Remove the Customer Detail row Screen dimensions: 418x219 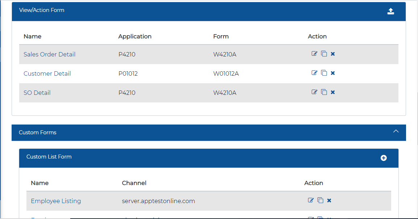(x=333, y=73)
